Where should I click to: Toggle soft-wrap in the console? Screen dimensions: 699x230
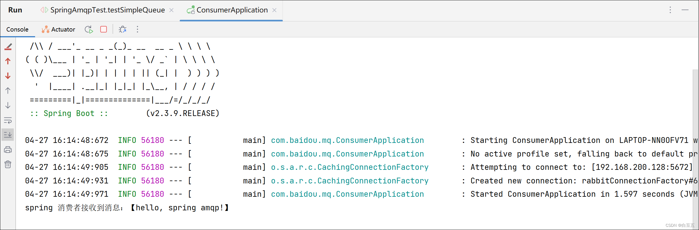pyautogui.click(x=8, y=120)
